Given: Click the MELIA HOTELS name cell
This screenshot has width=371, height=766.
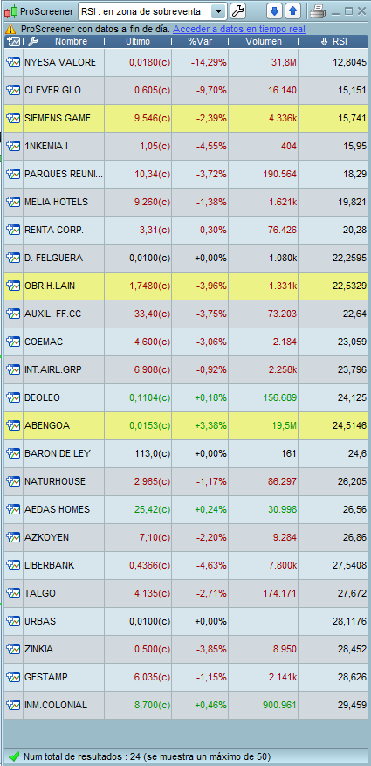Looking at the screenshot, I should coord(64,202).
